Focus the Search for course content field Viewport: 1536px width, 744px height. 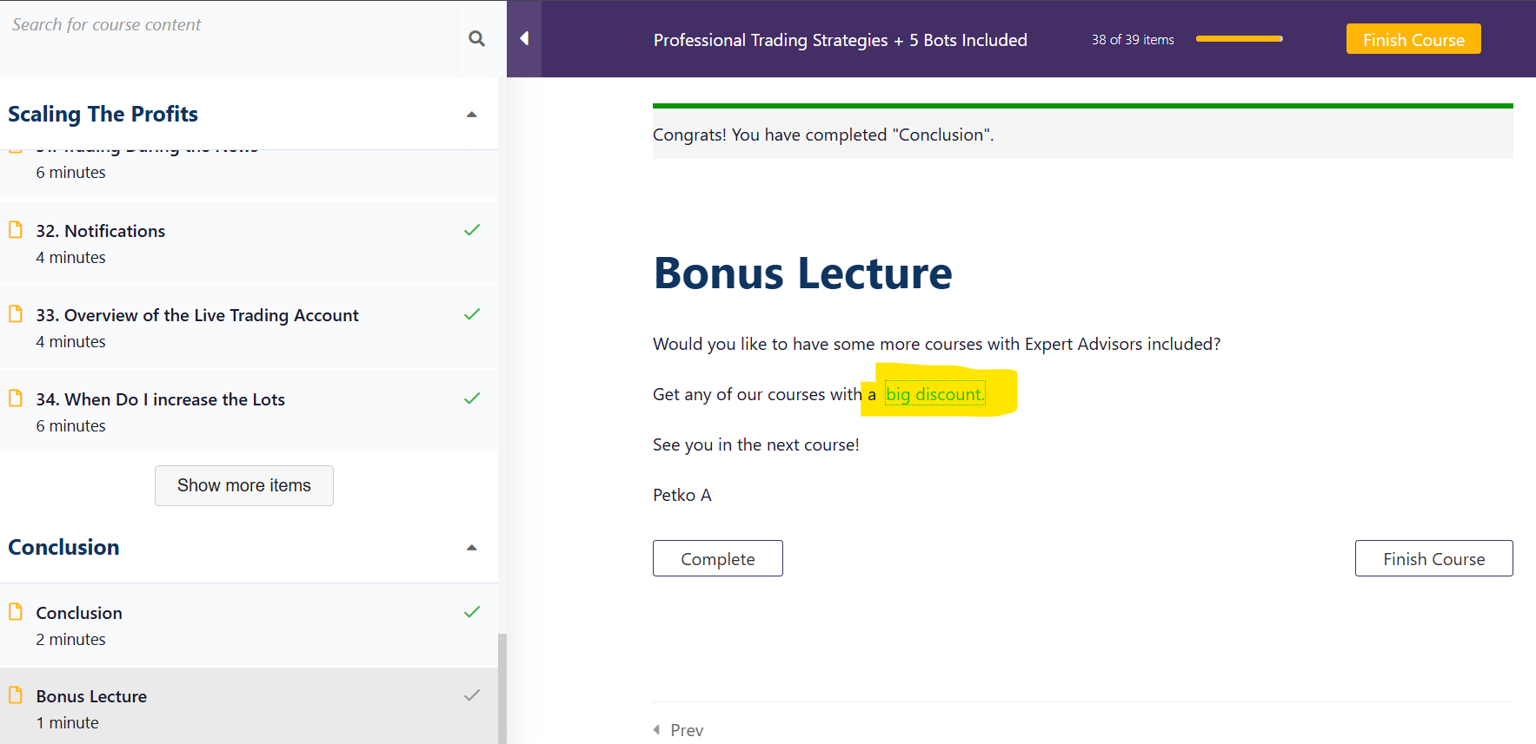click(230, 38)
